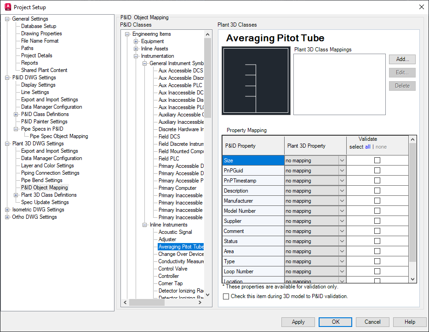Click the Averaging Pitot Tube symbol preview
The image size is (429, 332).
256,81
